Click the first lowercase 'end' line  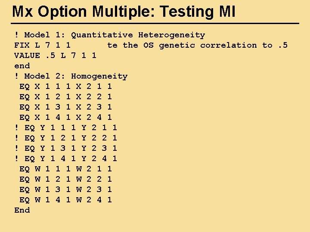[22, 66]
